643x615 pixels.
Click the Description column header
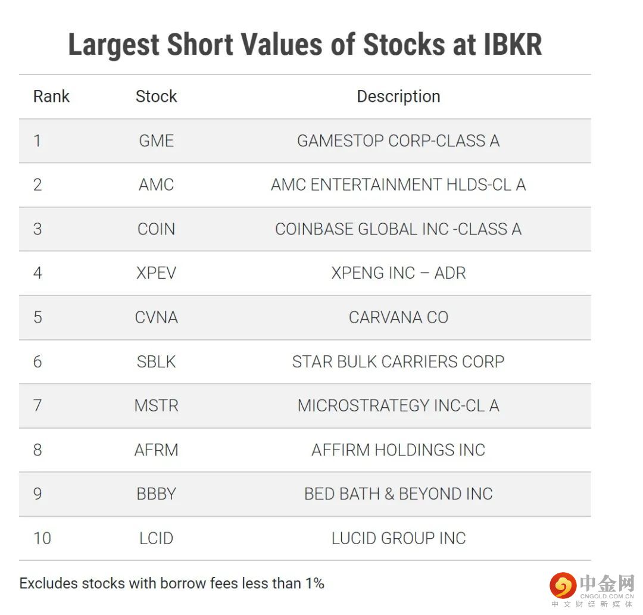[398, 96]
